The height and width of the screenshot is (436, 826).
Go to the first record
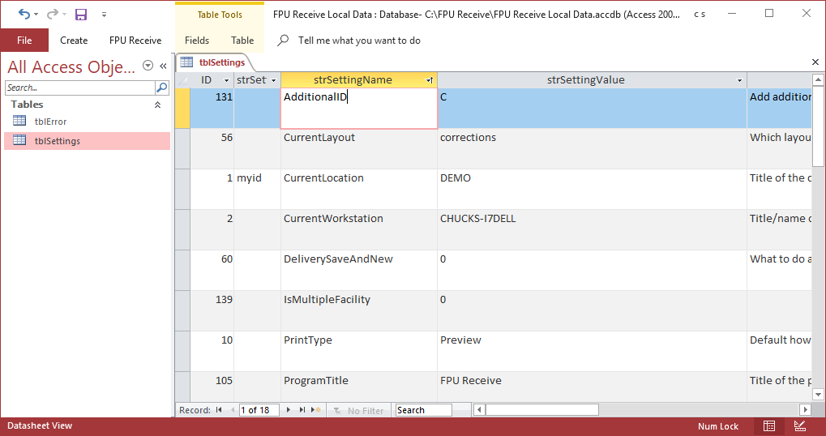coord(219,410)
